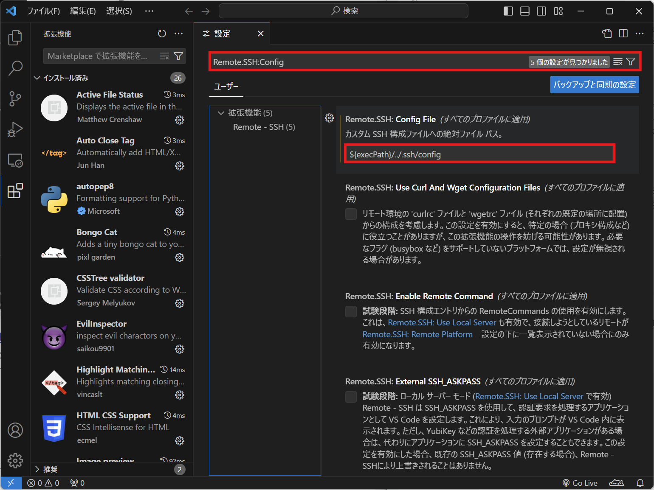Click the SSH Config File path field
Screen dimensions: 654x490
479,154
